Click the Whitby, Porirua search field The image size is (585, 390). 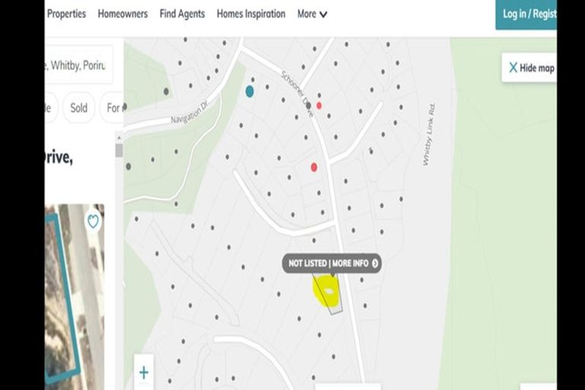coord(78,66)
